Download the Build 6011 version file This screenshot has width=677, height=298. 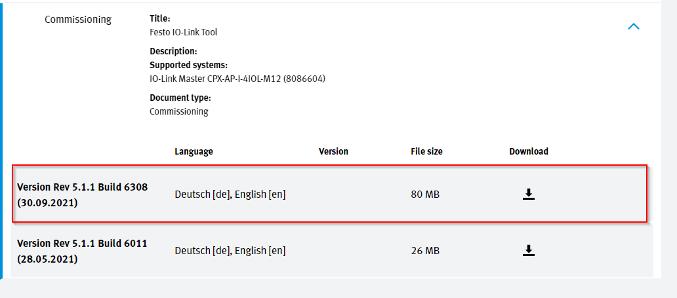coord(529,250)
